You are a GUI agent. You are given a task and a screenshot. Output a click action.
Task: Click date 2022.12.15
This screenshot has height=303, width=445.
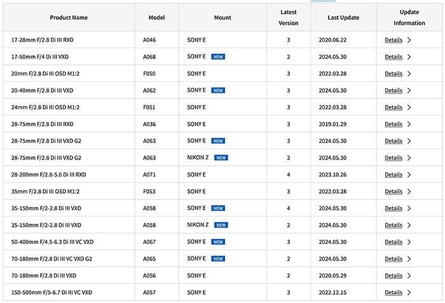[332, 292]
